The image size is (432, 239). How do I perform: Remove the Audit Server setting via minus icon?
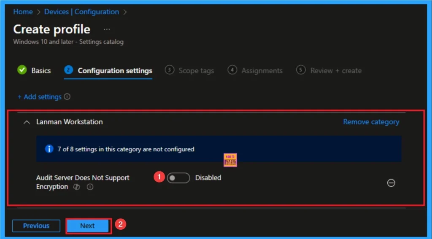click(x=391, y=183)
